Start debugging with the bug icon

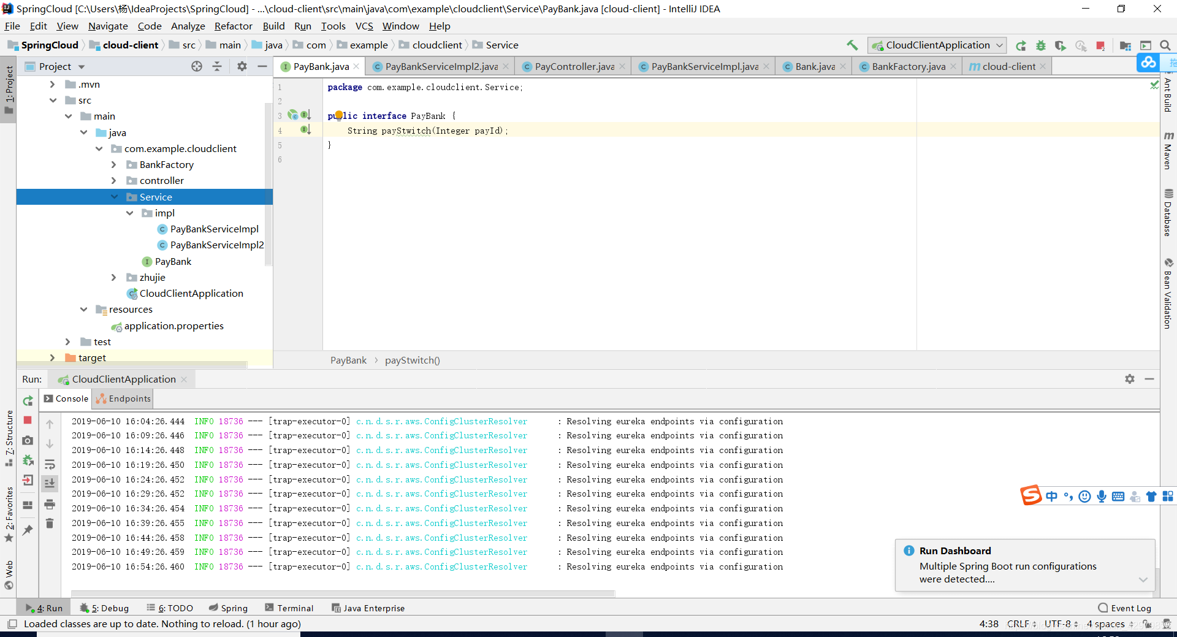coord(1040,45)
